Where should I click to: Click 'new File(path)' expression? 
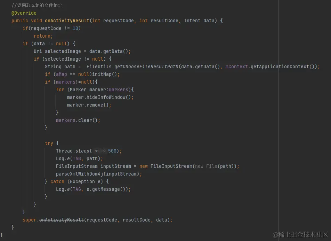214,166
